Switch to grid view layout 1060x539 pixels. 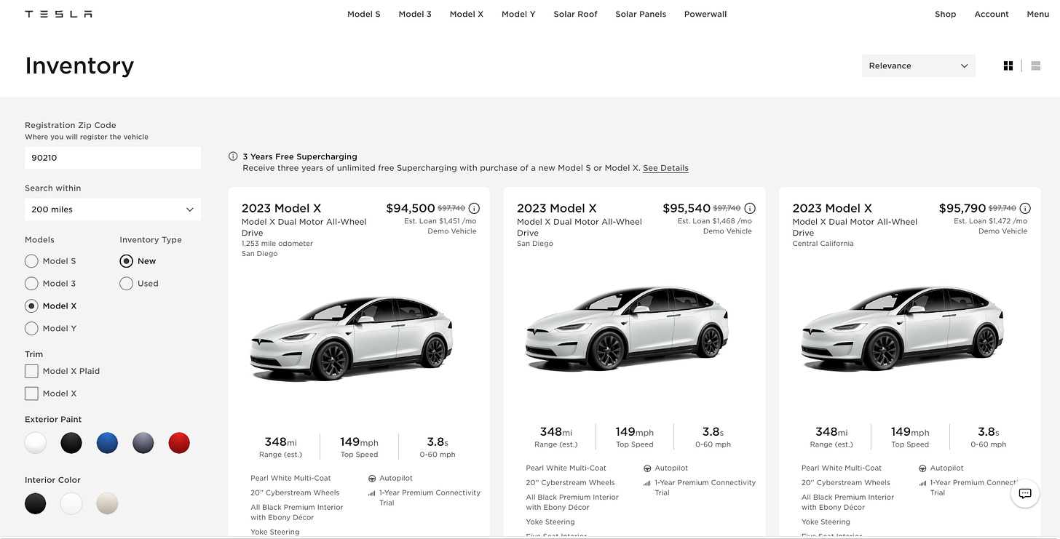click(x=1008, y=65)
